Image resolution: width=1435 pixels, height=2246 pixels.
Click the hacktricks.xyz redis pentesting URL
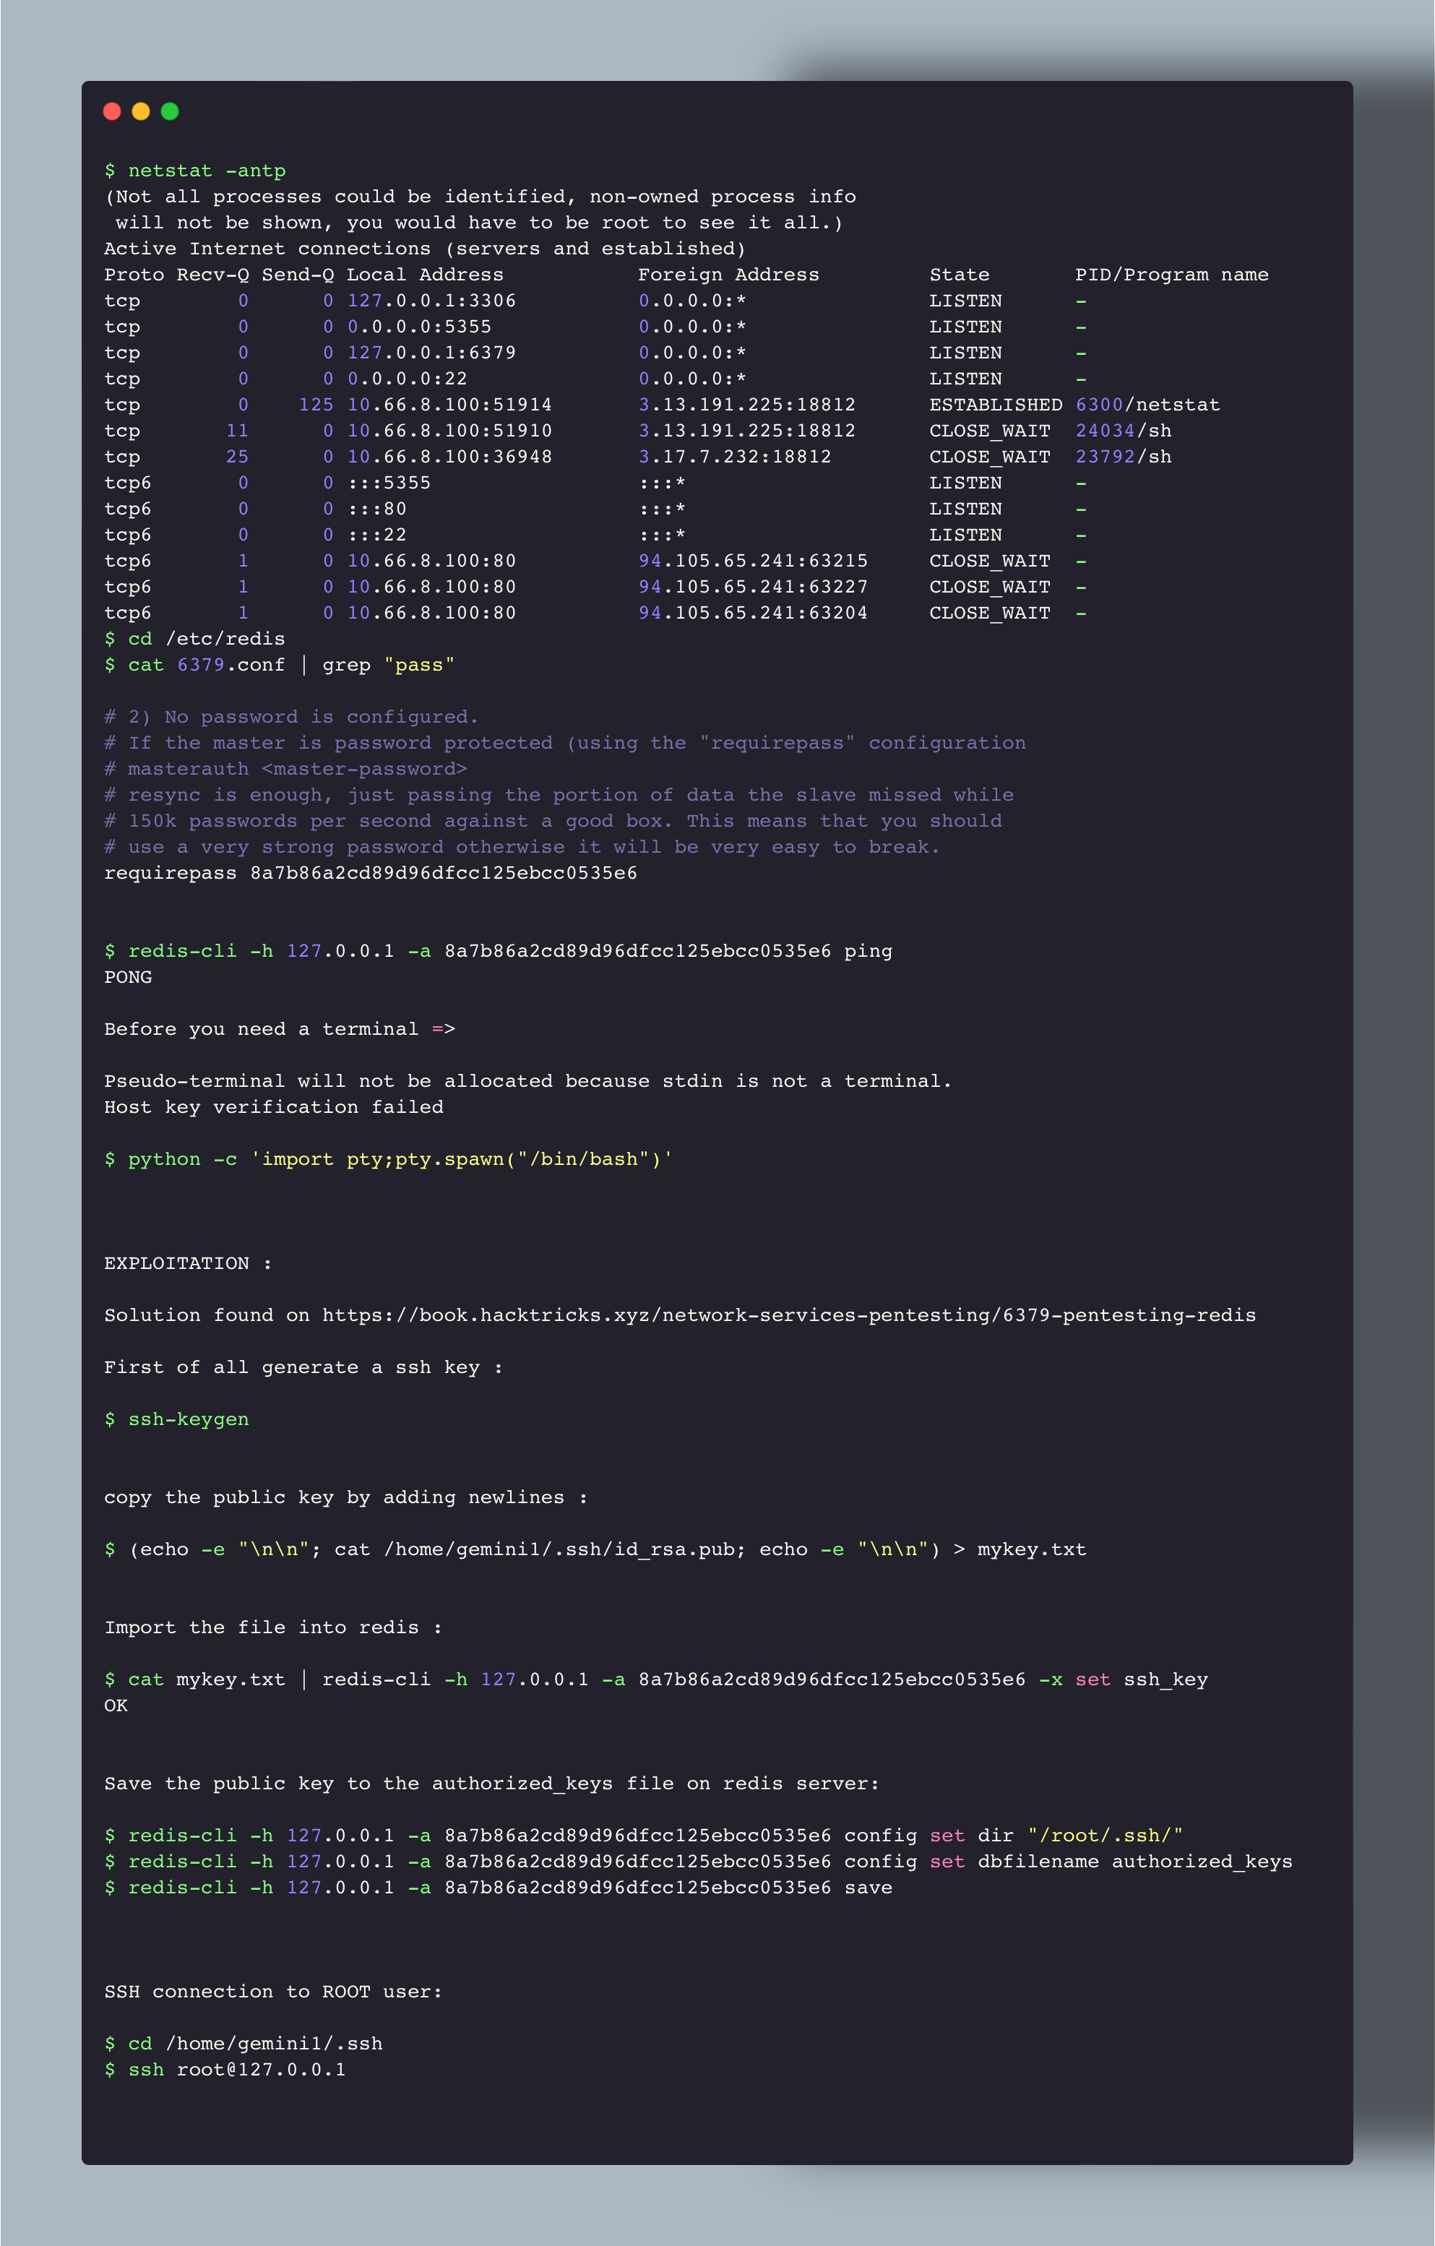(x=788, y=1315)
